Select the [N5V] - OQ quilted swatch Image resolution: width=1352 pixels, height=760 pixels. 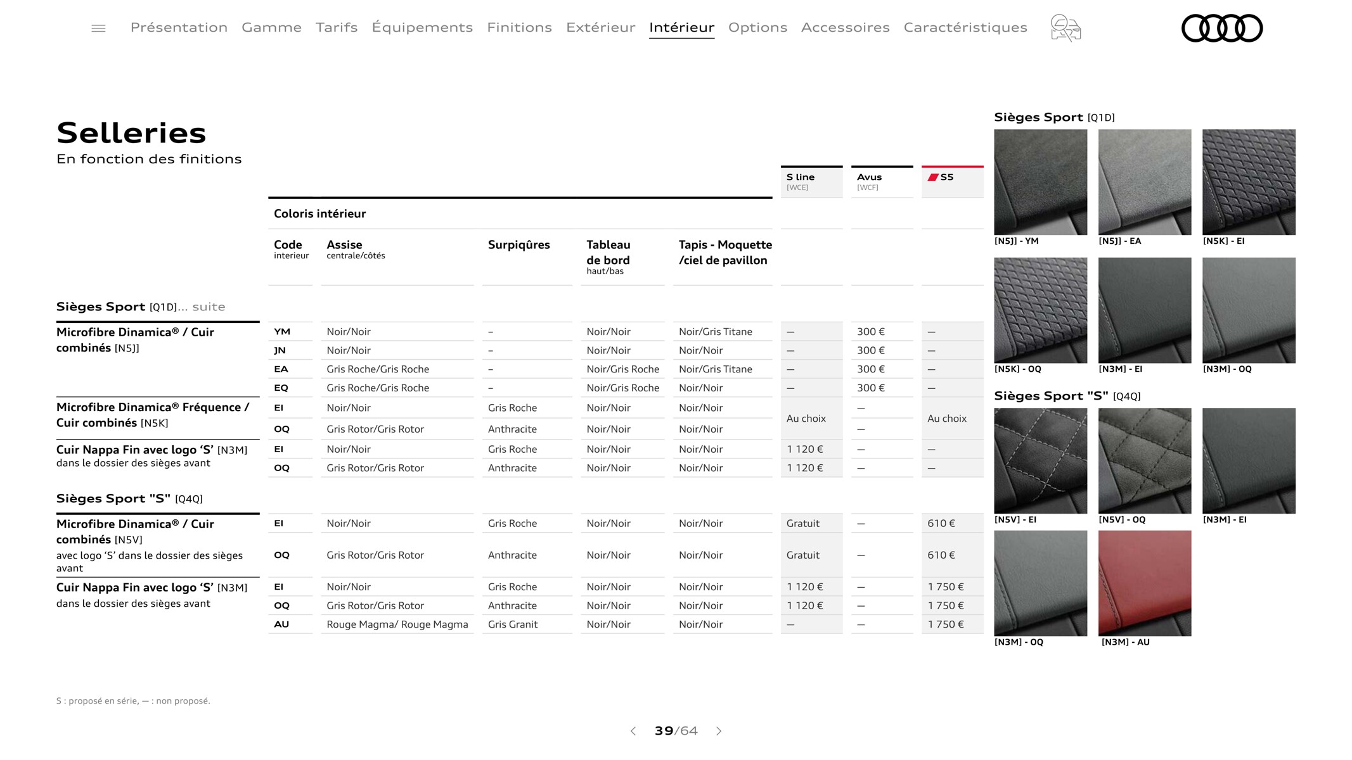tap(1144, 460)
